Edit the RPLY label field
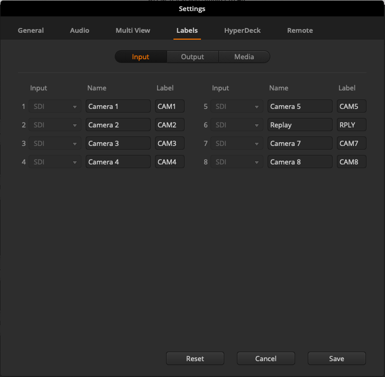Screen dimensions: 385x377 coord(351,125)
